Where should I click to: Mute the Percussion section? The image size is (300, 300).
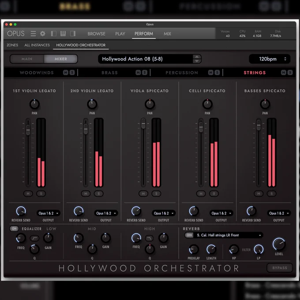(210, 72)
